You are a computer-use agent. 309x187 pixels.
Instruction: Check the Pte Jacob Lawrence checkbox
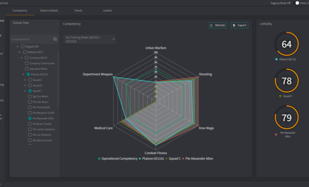pyautogui.click(x=30, y=129)
